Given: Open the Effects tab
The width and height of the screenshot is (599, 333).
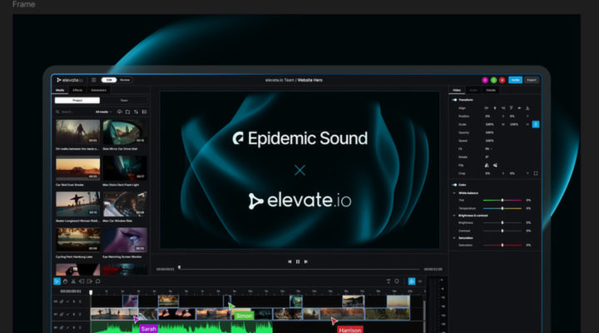Looking at the screenshot, I should [x=77, y=90].
